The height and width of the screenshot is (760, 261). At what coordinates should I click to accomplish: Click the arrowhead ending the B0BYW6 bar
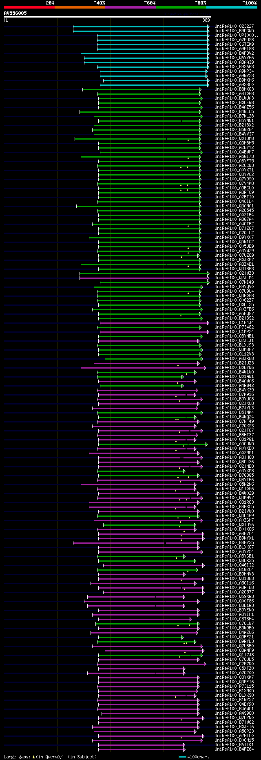tap(205, 367)
